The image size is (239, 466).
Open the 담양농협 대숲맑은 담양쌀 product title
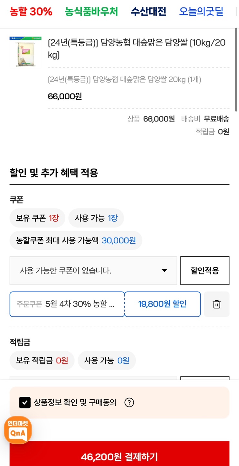coord(137,49)
